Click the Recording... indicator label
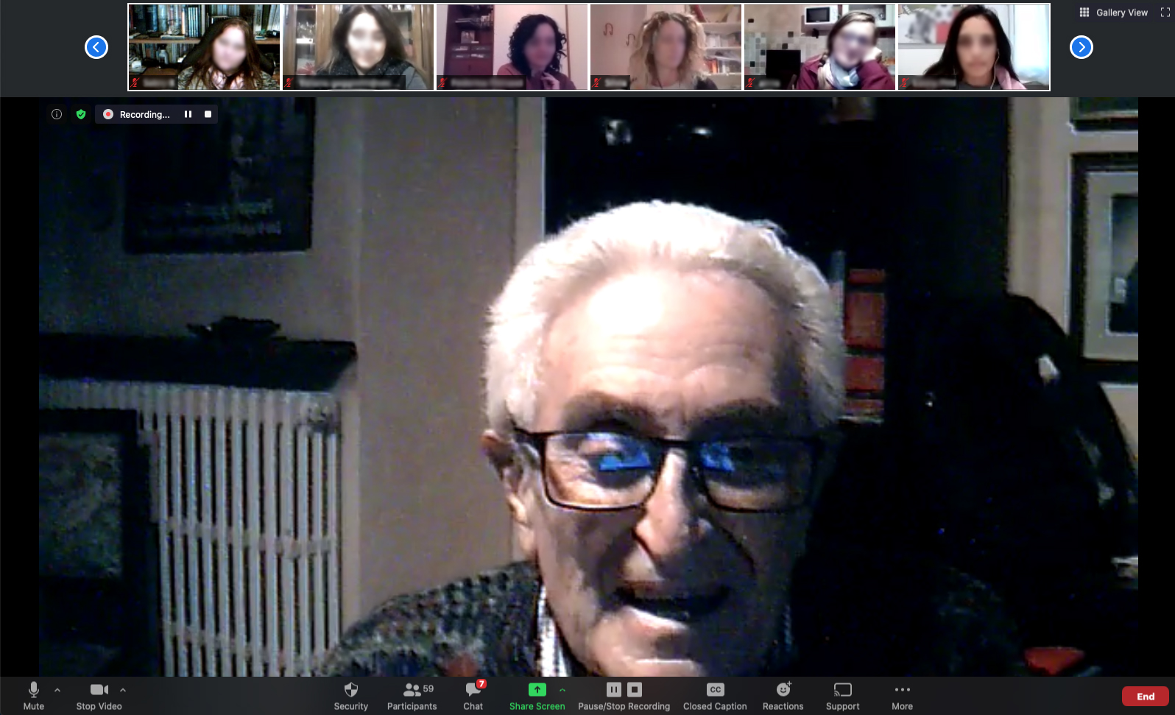This screenshot has width=1175, height=715. [x=144, y=114]
